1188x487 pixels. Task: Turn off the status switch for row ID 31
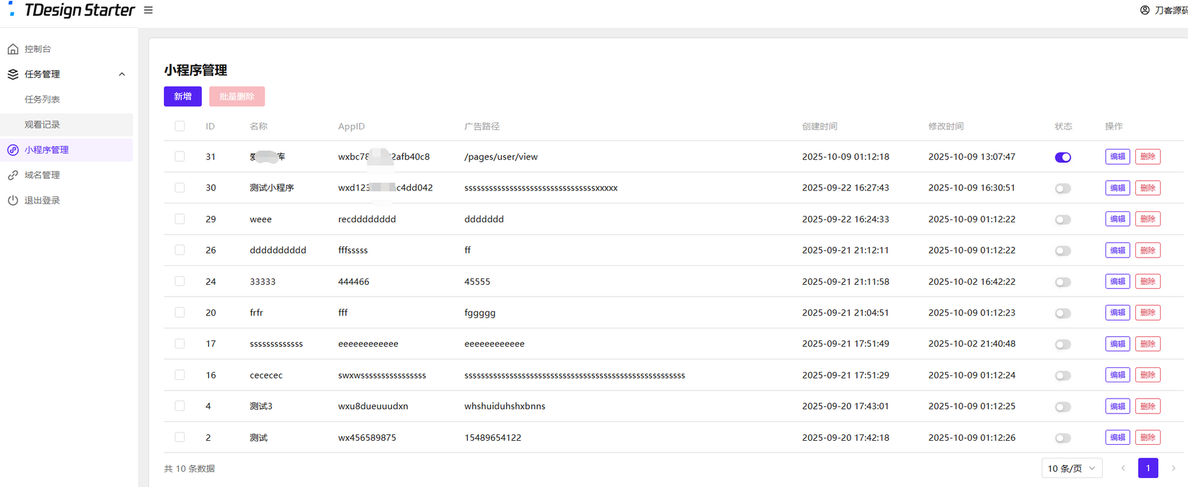click(x=1063, y=157)
